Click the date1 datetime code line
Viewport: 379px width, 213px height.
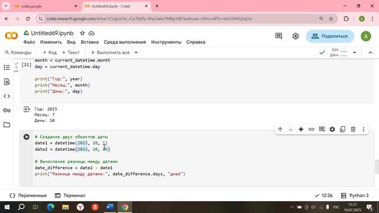[x=71, y=143]
